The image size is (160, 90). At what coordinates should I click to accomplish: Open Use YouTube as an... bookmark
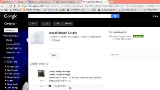coord(107,10)
